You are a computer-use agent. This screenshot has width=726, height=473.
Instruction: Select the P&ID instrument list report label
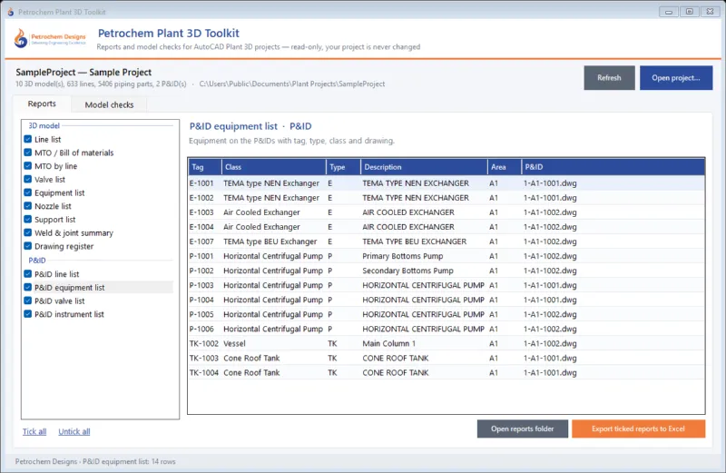pyautogui.click(x=70, y=314)
